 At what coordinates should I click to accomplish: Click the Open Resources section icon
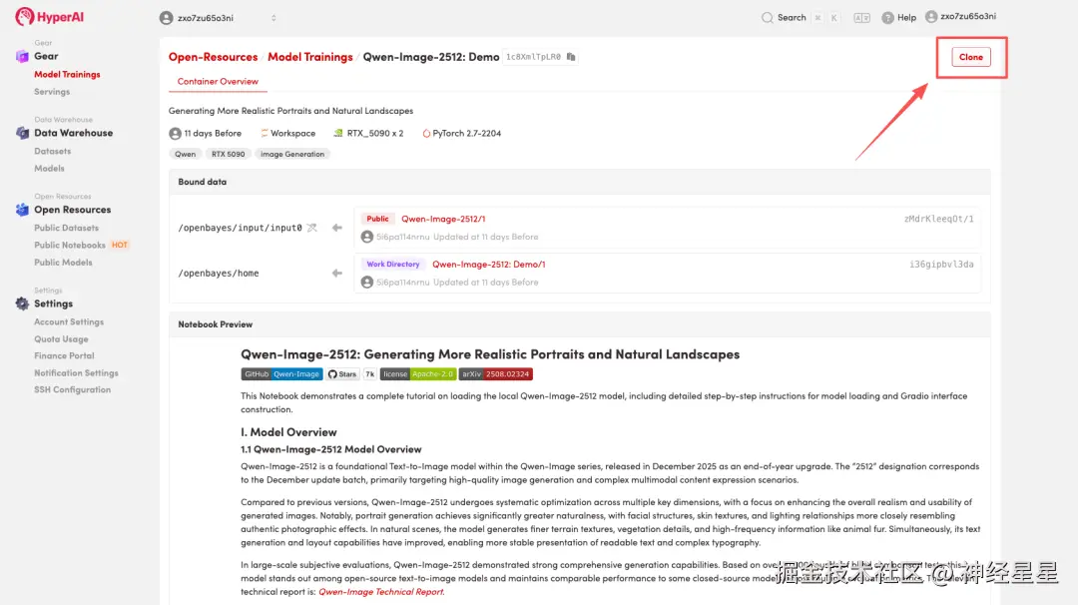[22, 210]
